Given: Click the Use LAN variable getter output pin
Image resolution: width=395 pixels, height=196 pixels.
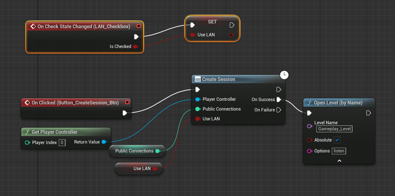Looking at the screenshot, I should coord(155,169).
